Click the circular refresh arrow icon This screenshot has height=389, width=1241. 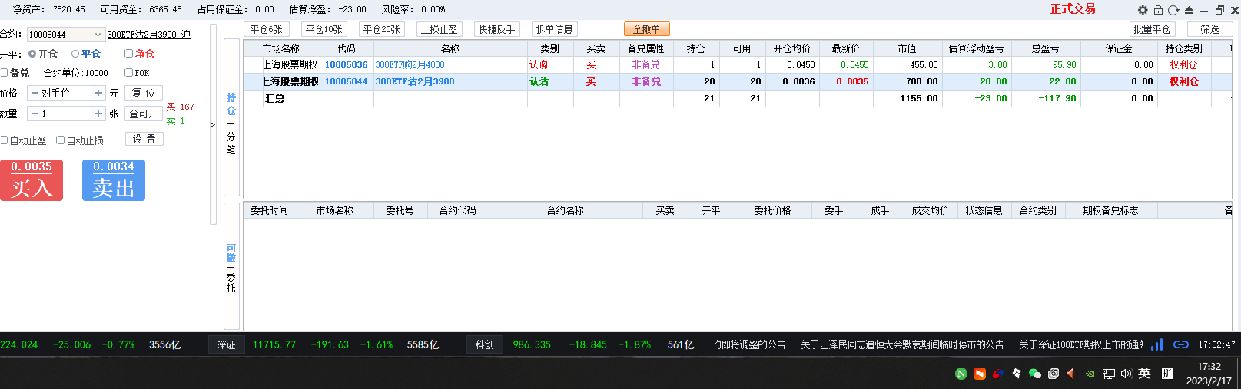[x=1173, y=10]
